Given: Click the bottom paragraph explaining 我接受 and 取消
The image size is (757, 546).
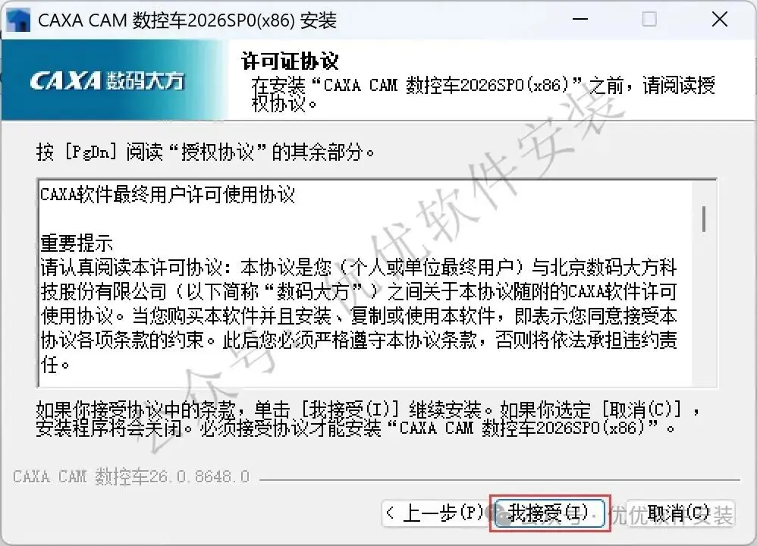Looking at the screenshot, I should (x=368, y=419).
